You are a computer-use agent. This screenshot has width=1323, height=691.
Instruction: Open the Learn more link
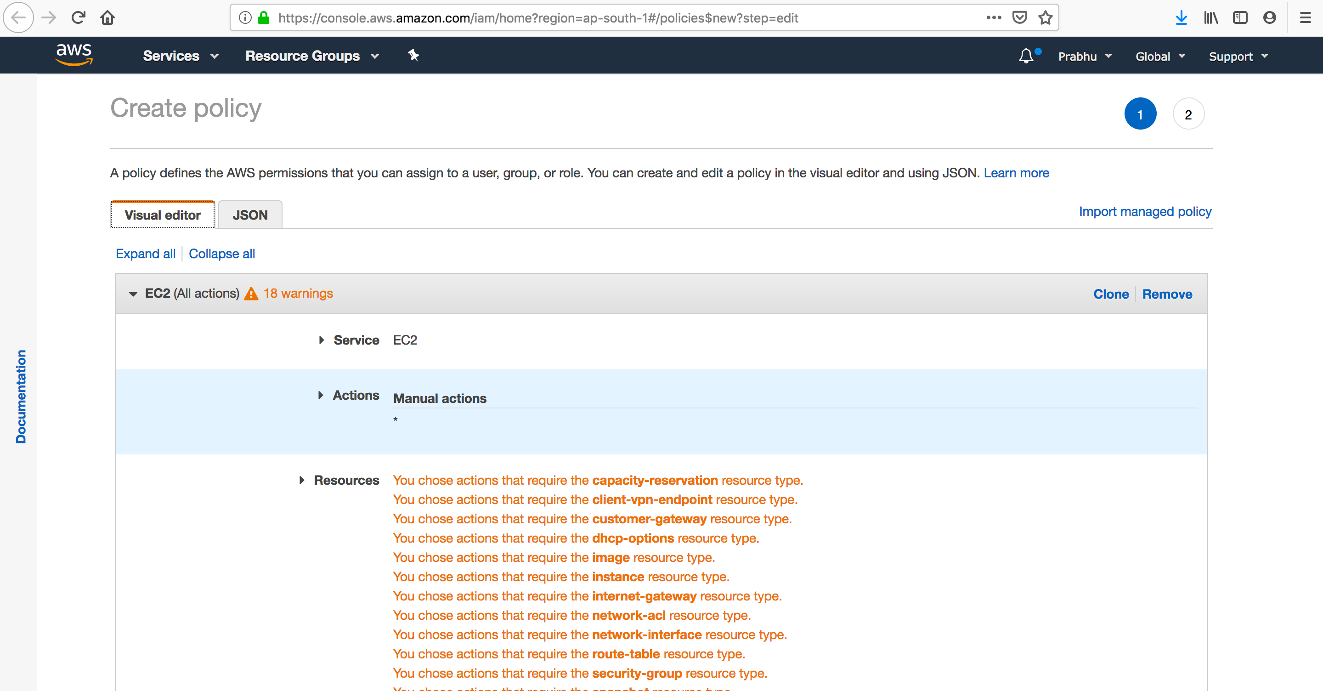(1016, 173)
